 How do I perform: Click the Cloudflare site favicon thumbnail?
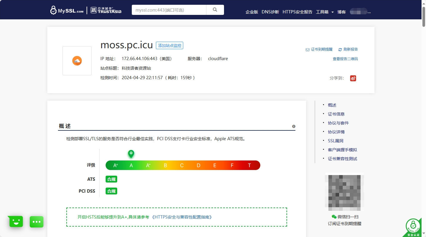pos(77,61)
